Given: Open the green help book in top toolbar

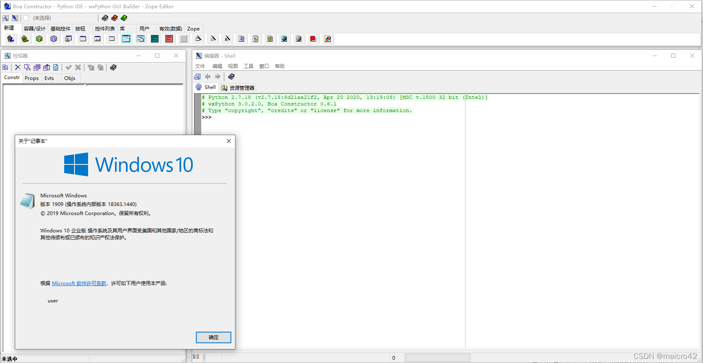Looking at the screenshot, I should [124, 18].
